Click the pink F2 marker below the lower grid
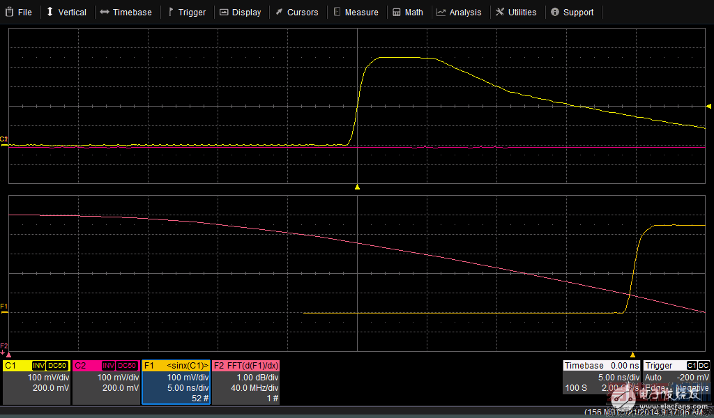Viewport: 714px width, 418px height. [8, 355]
